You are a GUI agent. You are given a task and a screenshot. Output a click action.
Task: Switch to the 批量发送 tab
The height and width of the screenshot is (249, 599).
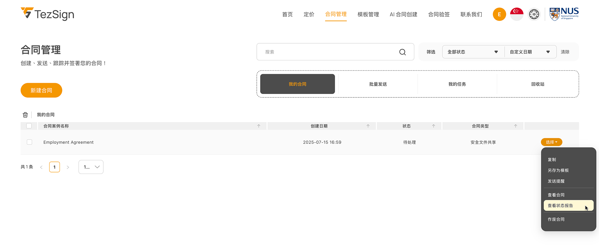click(378, 84)
